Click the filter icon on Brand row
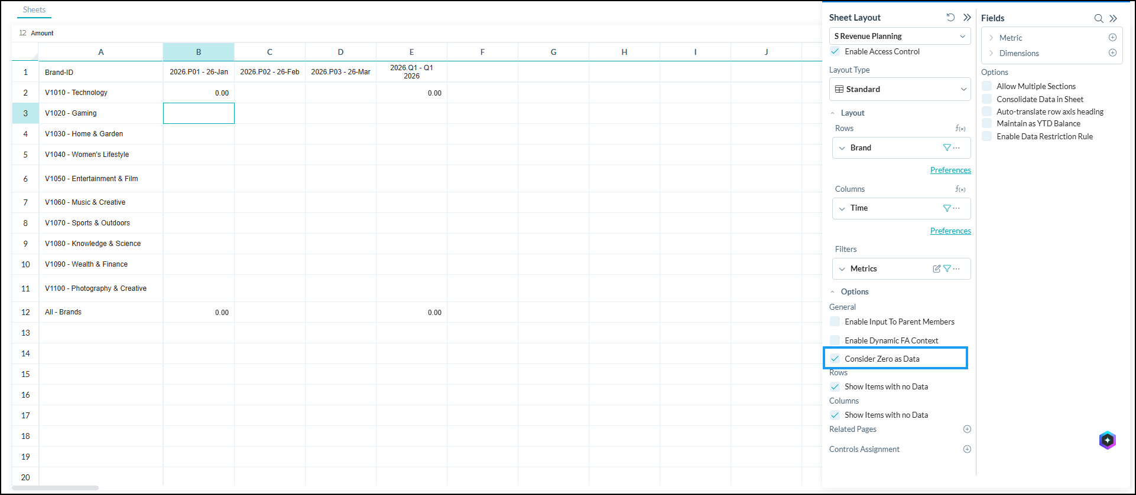Image resolution: width=1136 pixels, height=495 pixels. (947, 147)
